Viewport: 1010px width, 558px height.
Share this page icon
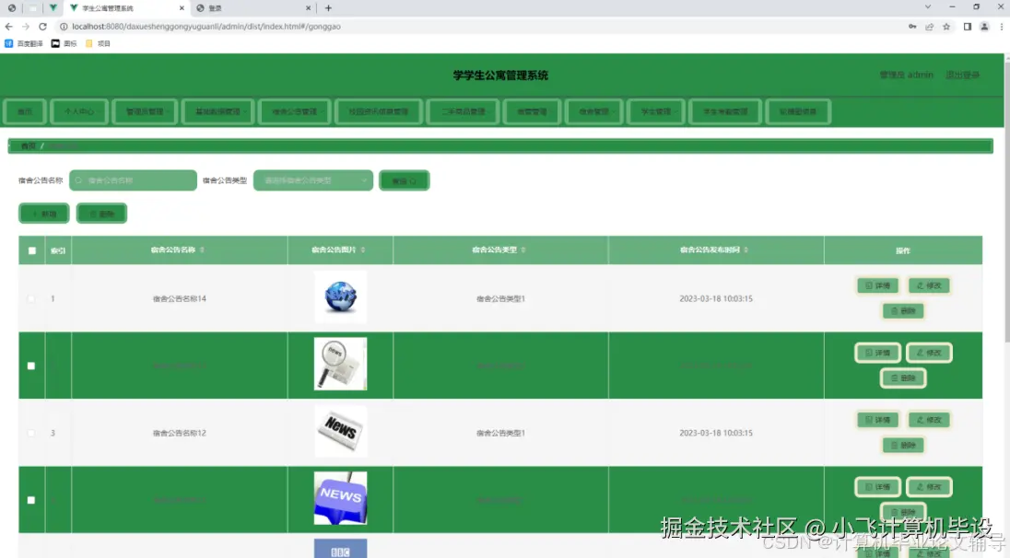point(930,27)
